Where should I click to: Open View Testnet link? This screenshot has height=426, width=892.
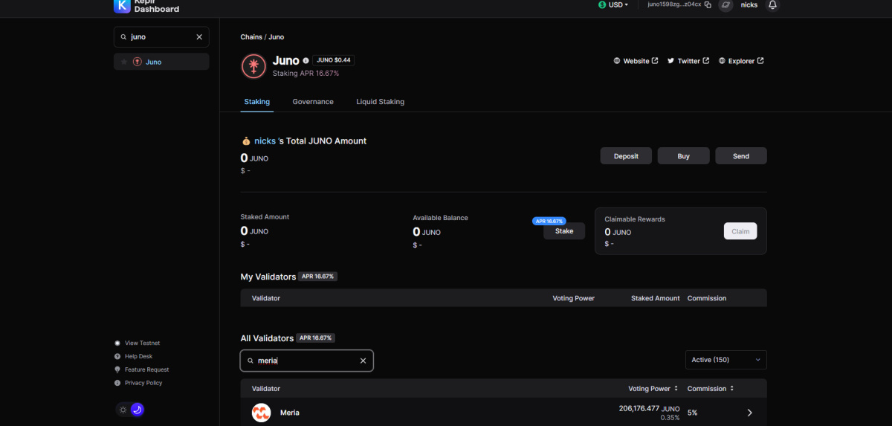click(x=142, y=343)
